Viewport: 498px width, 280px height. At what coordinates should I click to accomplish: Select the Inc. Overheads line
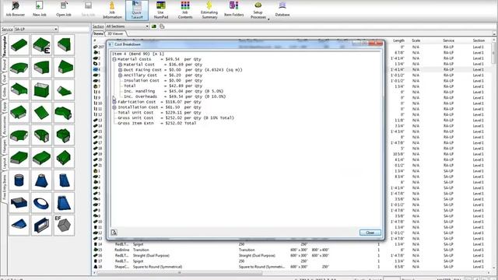(x=174, y=96)
